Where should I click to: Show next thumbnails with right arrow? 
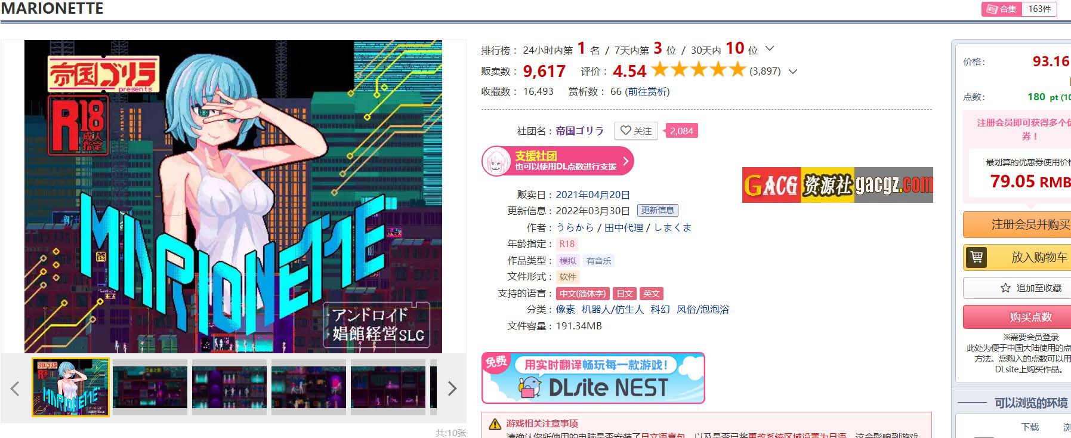pos(452,388)
